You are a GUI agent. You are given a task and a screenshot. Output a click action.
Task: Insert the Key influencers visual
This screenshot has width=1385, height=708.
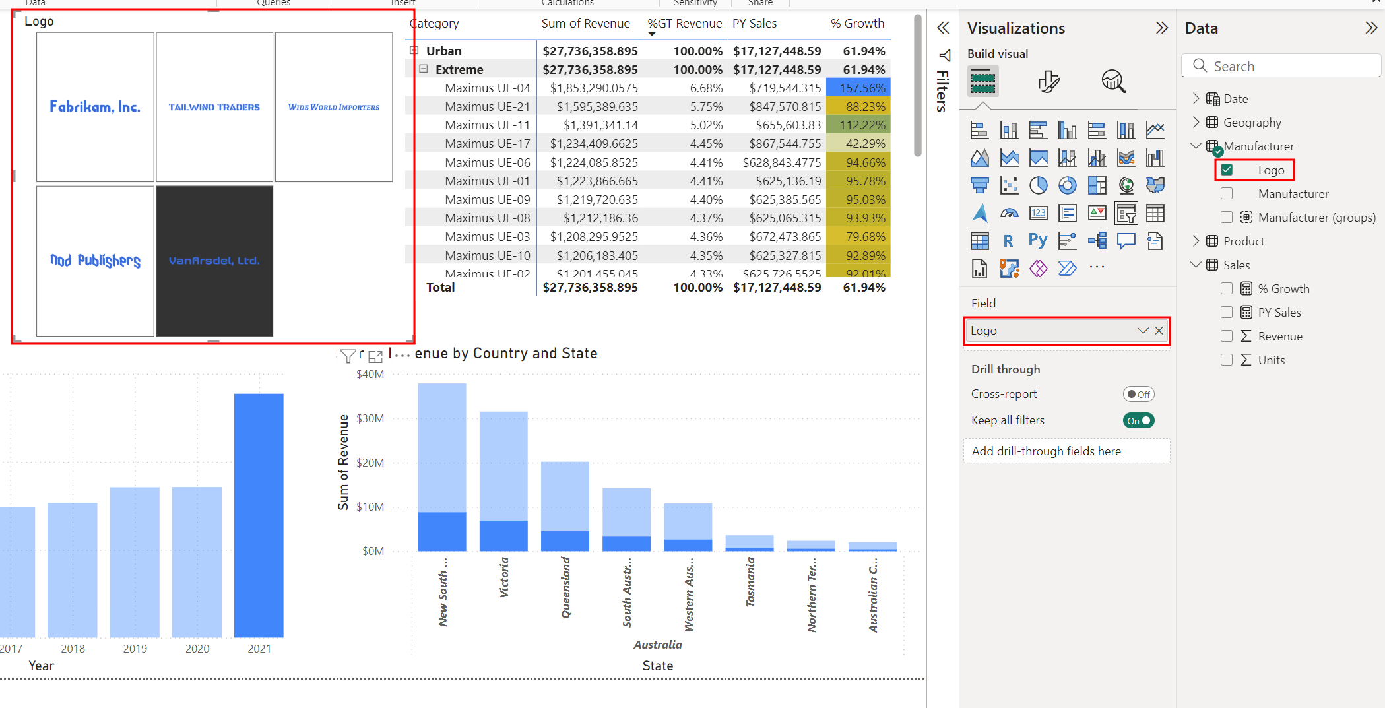(1068, 241)
